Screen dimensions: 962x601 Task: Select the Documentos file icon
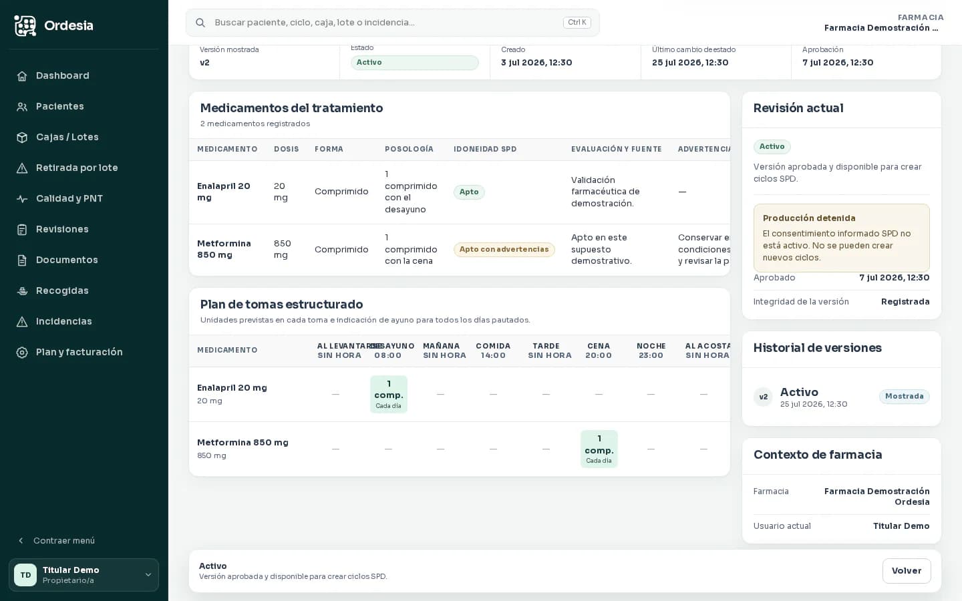tap(22, 260)
